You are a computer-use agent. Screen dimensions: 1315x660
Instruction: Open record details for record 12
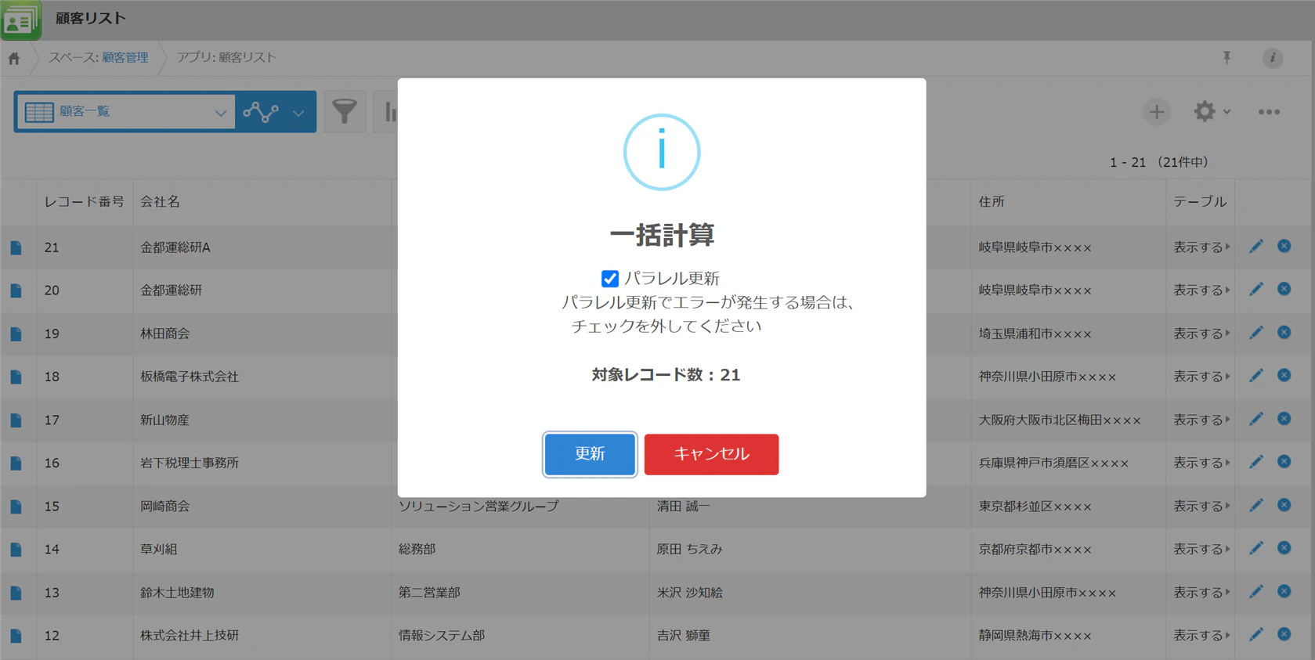(16, 636)
